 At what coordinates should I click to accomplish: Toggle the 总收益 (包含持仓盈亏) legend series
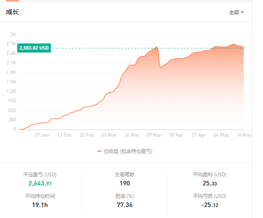coord(125,151)
